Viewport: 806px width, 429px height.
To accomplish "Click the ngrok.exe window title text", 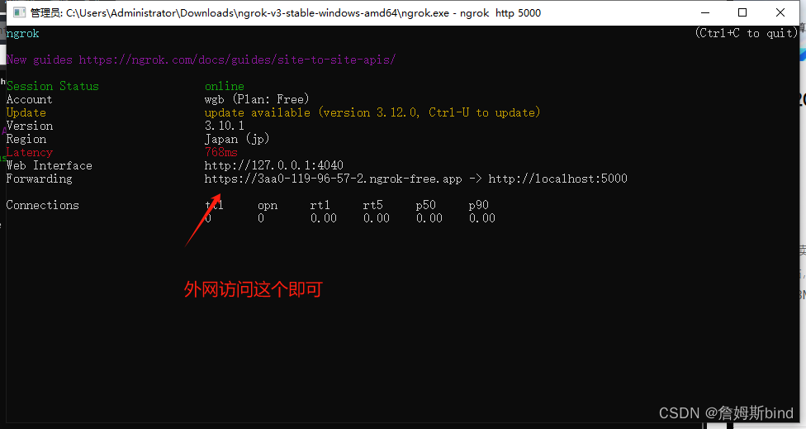I will pyautogui.click(x=285, y=13).
